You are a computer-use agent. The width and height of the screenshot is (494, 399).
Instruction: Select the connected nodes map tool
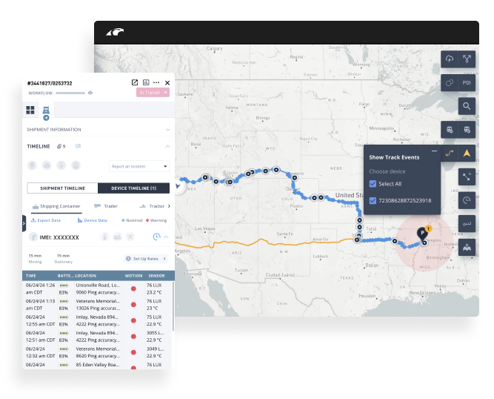click(467, 177)
